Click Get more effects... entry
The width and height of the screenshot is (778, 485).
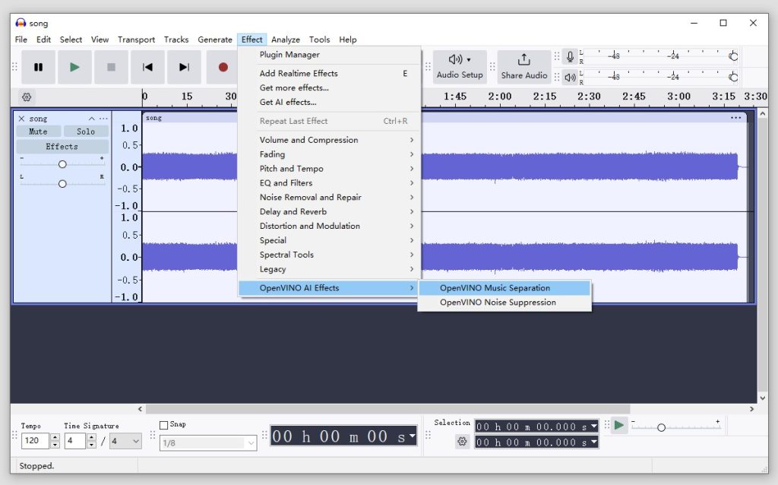329,88
